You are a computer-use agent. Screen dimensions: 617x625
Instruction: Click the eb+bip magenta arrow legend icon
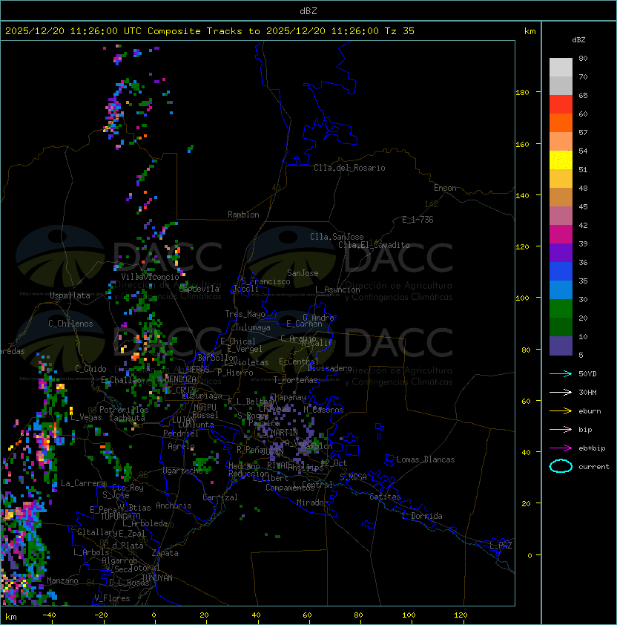pos(561,448)
